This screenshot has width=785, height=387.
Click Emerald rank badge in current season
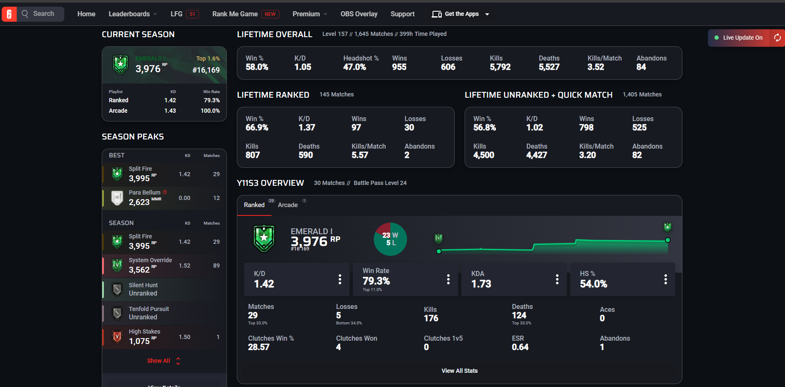pos(121,65)
